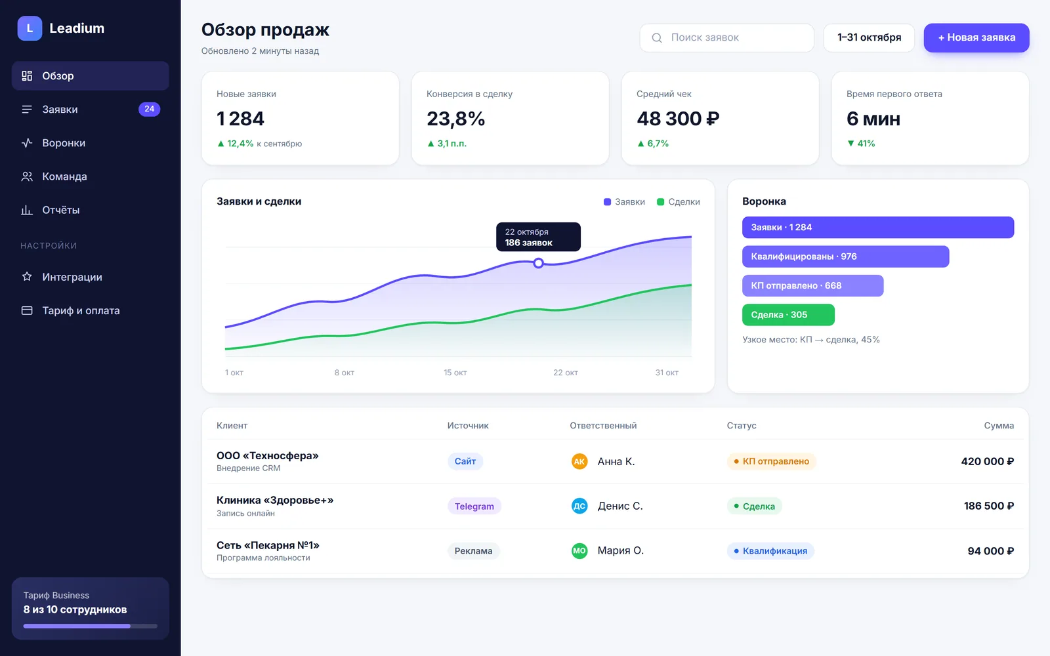Screen dimensions: 1050x656
Task: Click the Команда people icon
Action: pyautogui.click(x=27, y=176)
